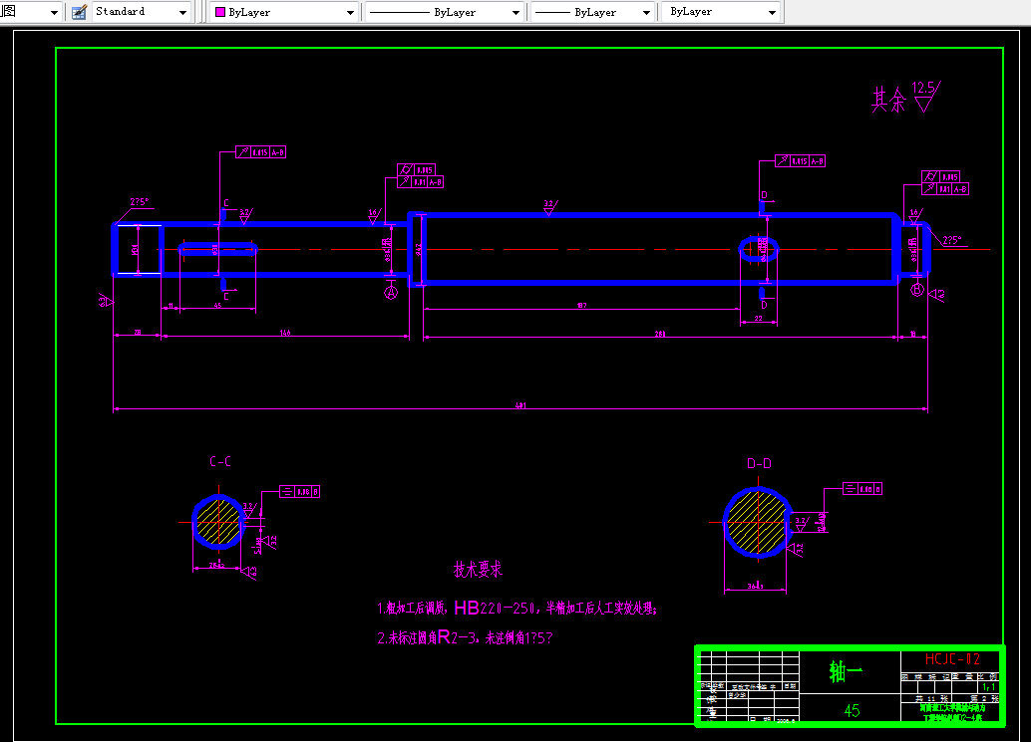Select the 146 length dimension

coord(285,334)
